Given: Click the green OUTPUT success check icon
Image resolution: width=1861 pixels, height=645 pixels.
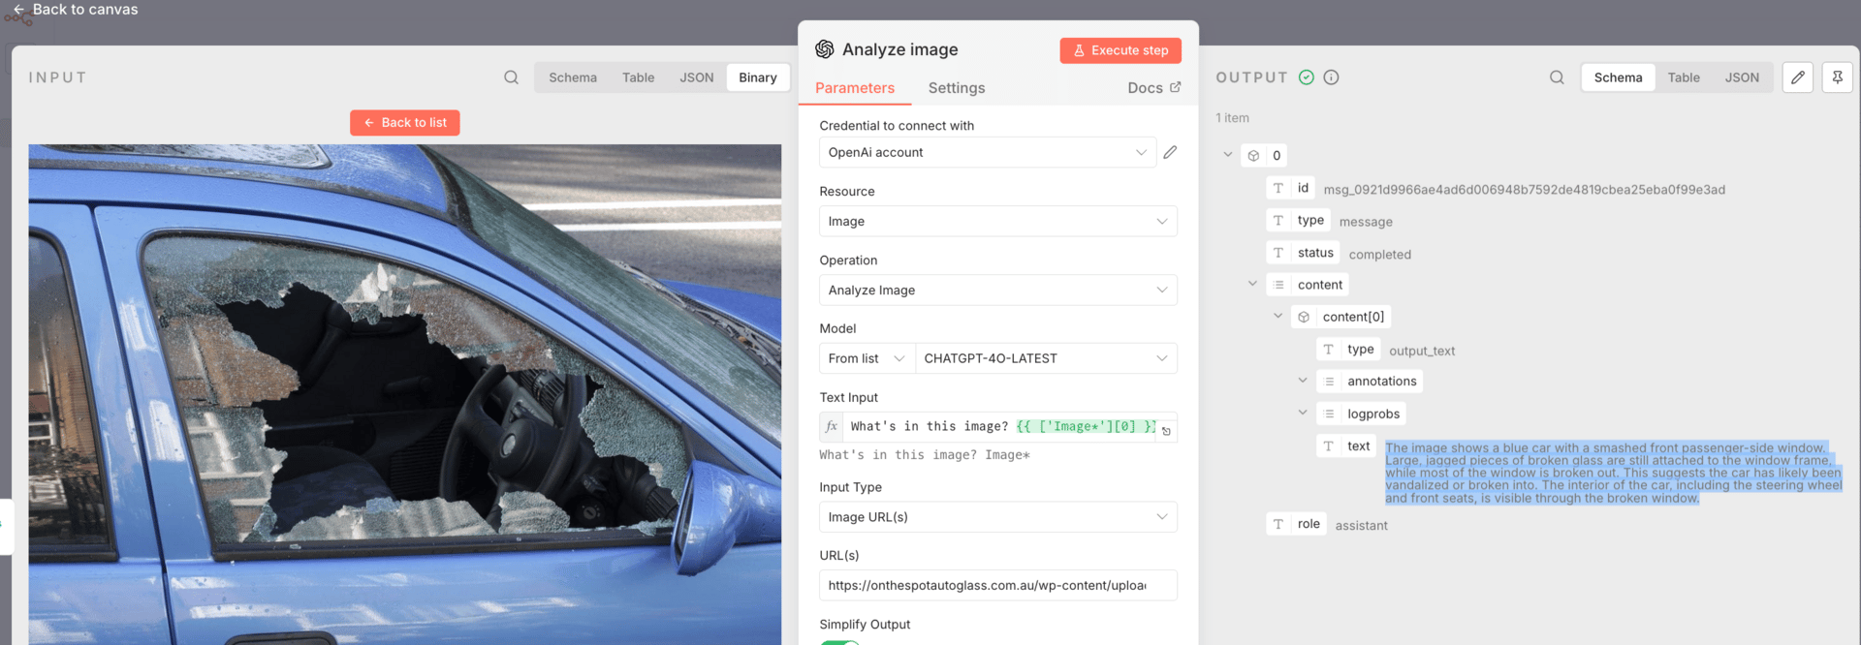Looking at the screenshot, I should [1307, 77].
